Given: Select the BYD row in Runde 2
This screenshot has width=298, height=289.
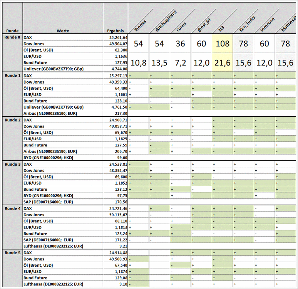Looking at the screenshot, I should coord(48,158).
